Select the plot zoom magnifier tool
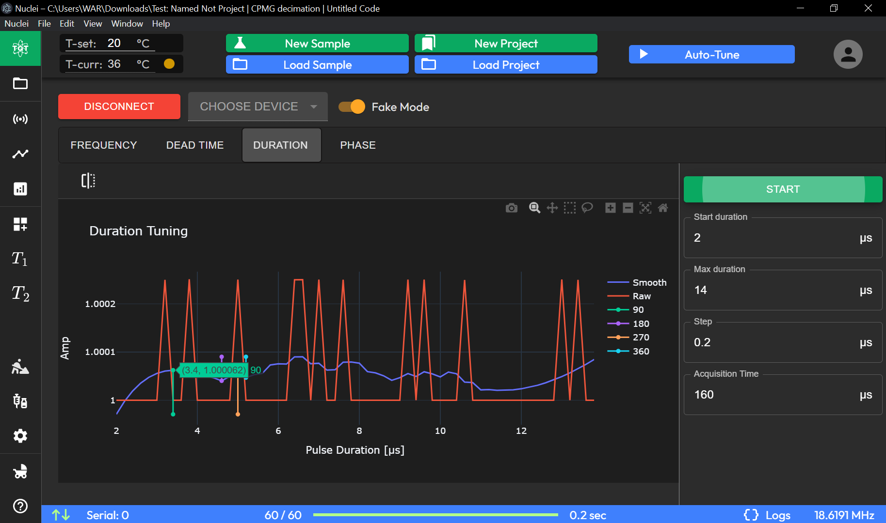 coord(535,208)
